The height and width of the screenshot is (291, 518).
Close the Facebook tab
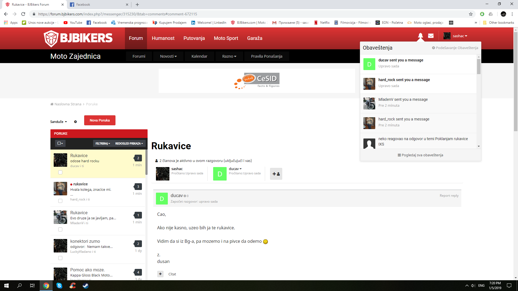pos(127,5)
